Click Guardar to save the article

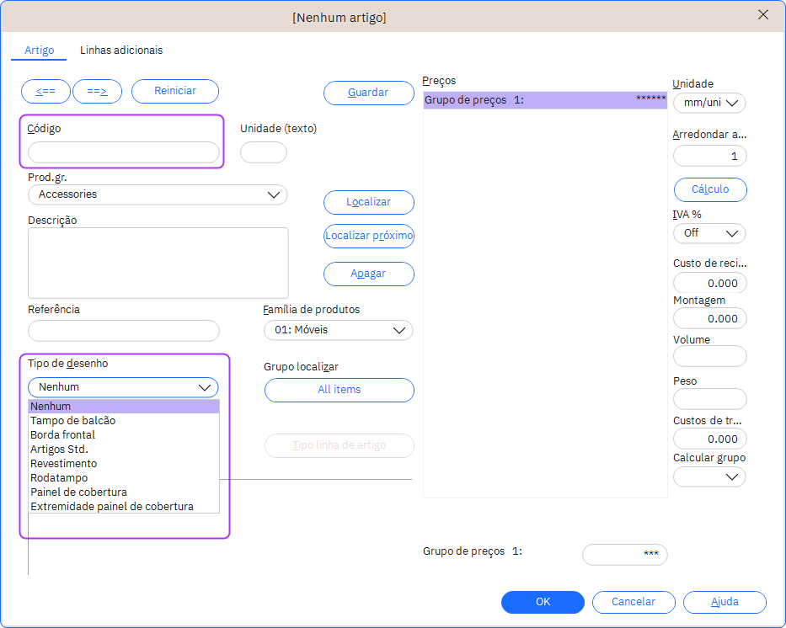pyautogui.click(x=368, y=93)
